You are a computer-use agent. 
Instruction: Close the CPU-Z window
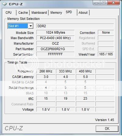[113, 3]
